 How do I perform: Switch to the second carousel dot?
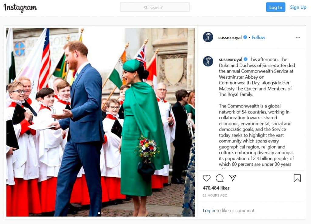tap(102, 213)
